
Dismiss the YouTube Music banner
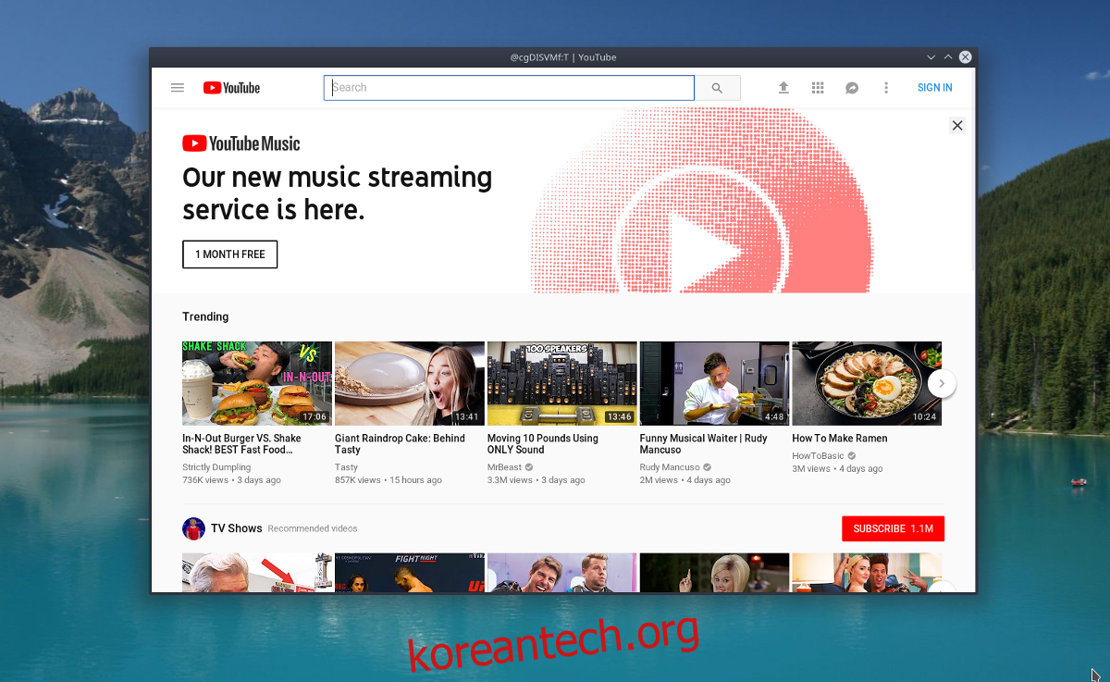pos(957,126)
